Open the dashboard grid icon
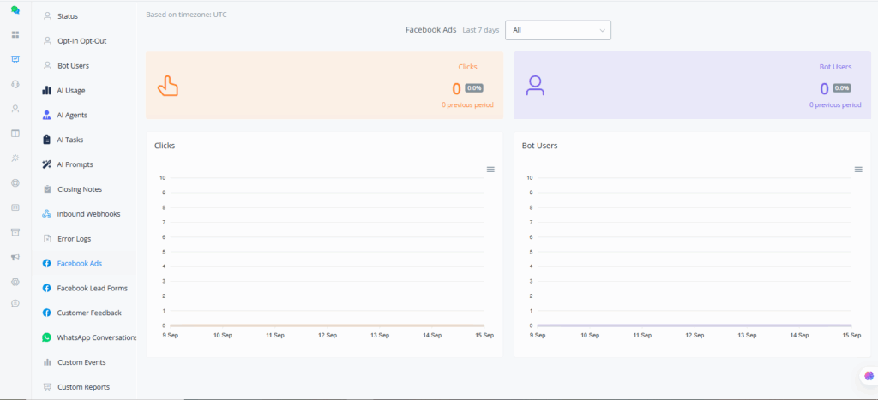Screen dimensions: 878x400 tap(15, 35)
